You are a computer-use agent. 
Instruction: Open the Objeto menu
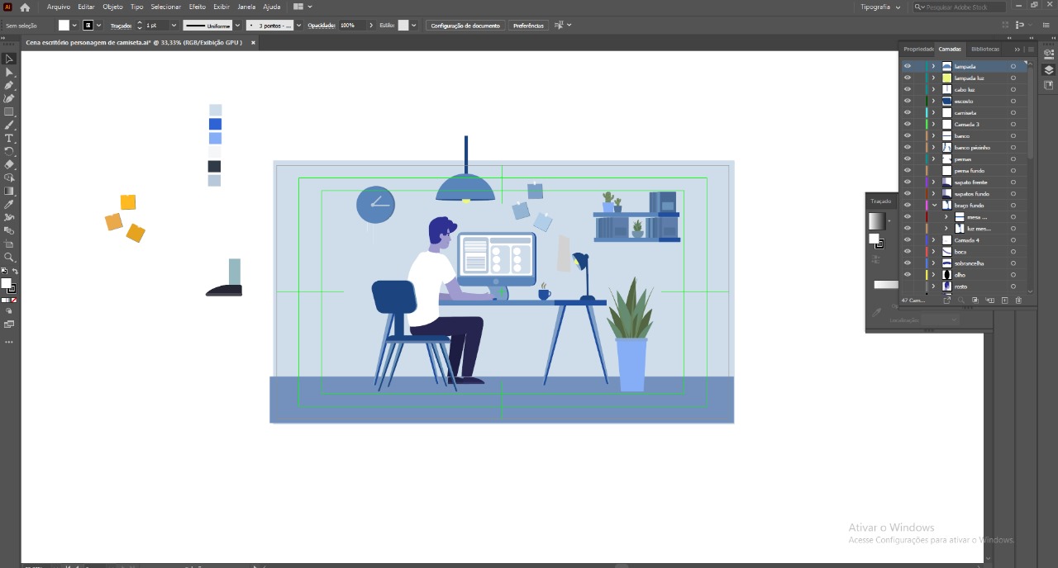tap(112, 7)
